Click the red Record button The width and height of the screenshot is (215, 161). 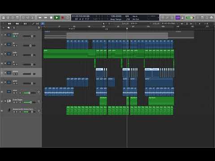point(63,18)
